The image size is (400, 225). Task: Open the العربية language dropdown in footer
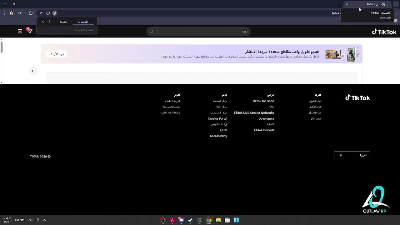point(352,155)
